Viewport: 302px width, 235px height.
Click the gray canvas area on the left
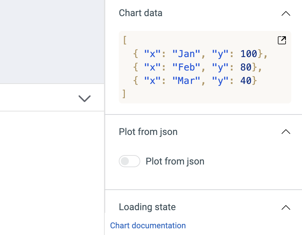tap(52, 40)
